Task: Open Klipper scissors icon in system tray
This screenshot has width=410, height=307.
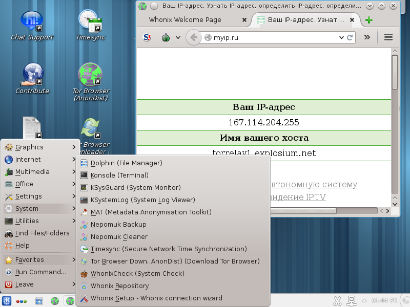Action: [x=337, y=301]
